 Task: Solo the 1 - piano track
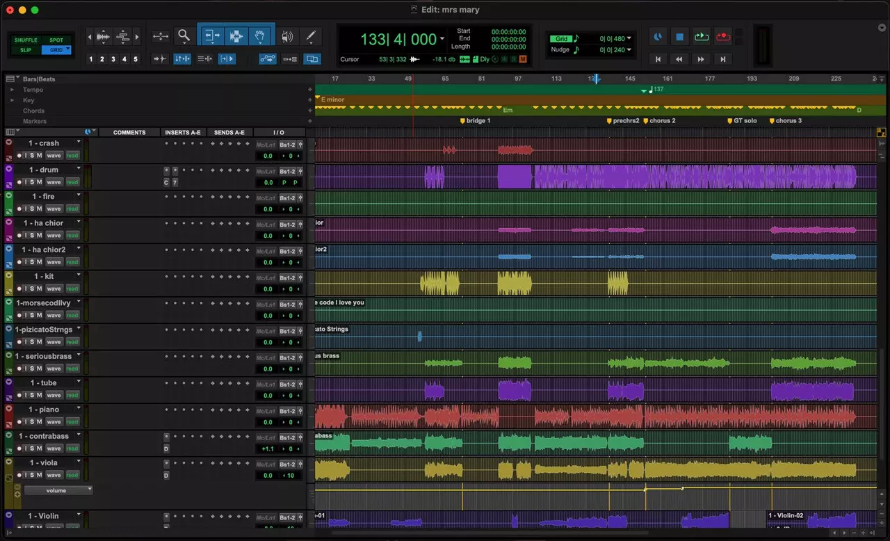point(31,422)
